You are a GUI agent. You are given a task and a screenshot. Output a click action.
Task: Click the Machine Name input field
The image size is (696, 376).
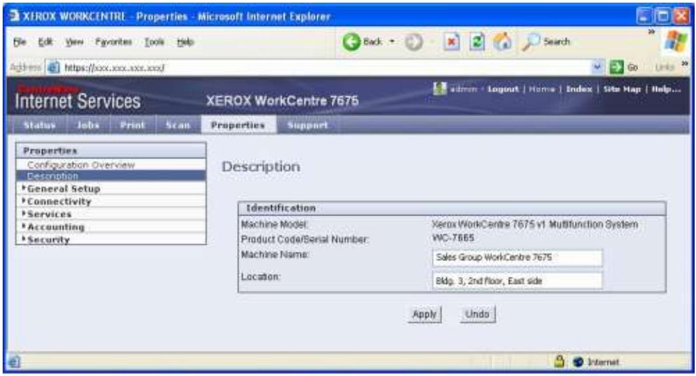[x=518, y=258]
